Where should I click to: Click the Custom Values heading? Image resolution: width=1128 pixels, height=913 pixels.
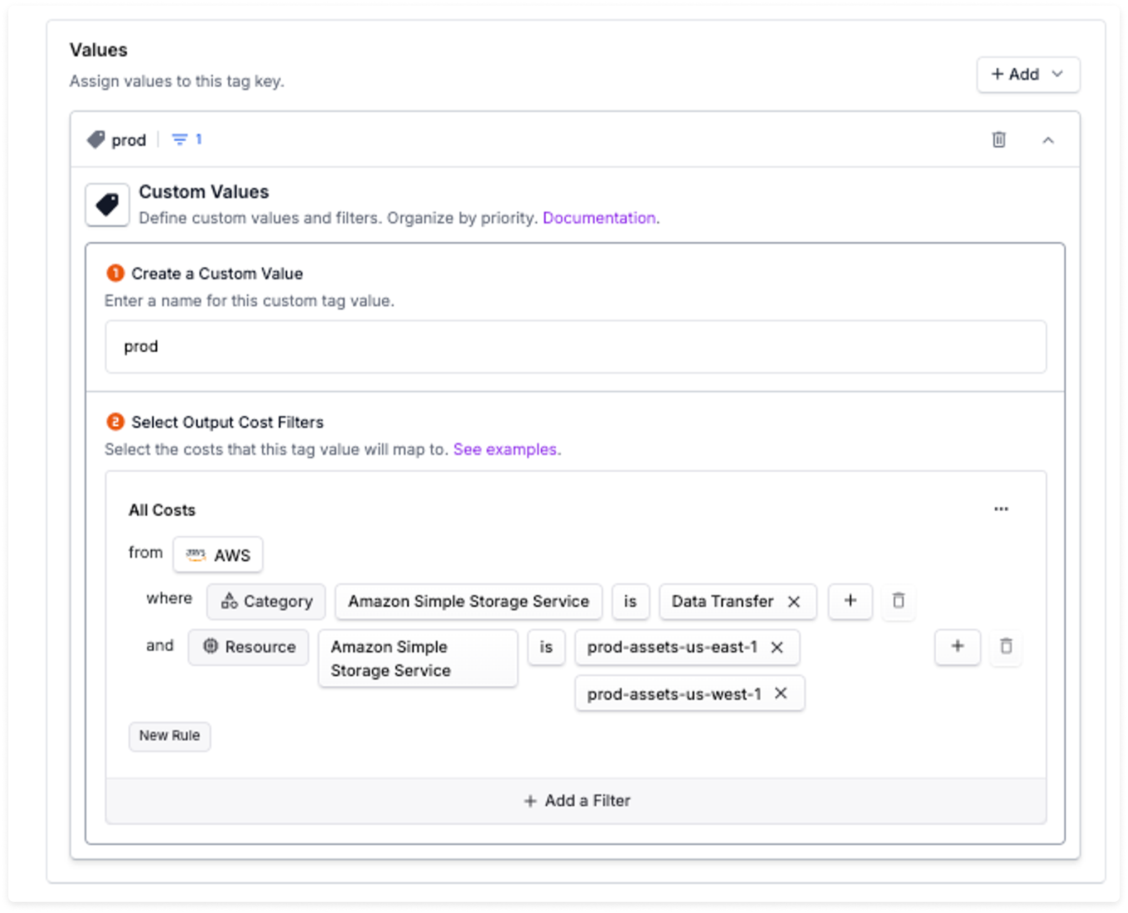point(203,192)
